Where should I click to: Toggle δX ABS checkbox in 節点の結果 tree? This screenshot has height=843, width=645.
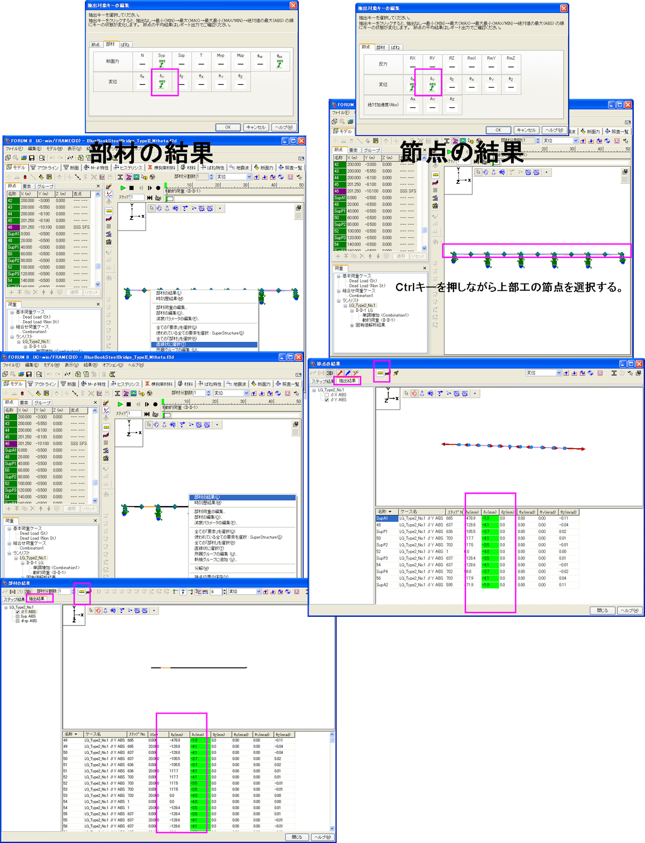point(326,395)
